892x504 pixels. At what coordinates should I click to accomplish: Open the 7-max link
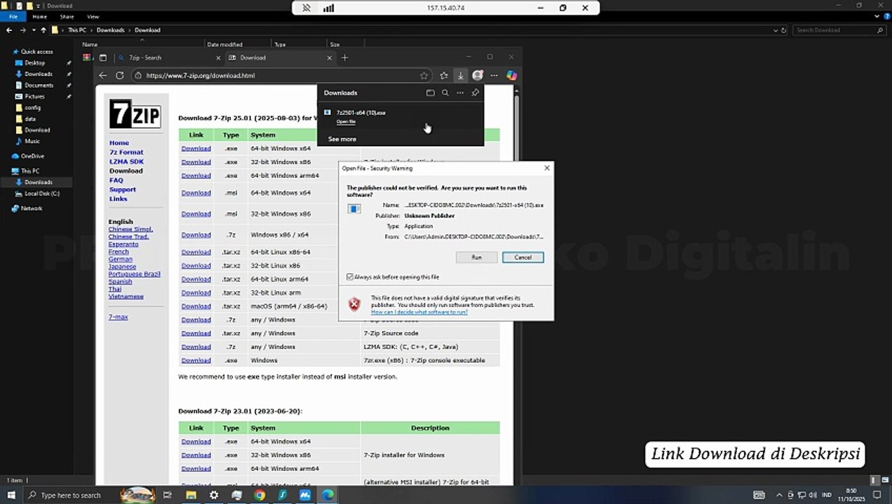coord(118,317)
